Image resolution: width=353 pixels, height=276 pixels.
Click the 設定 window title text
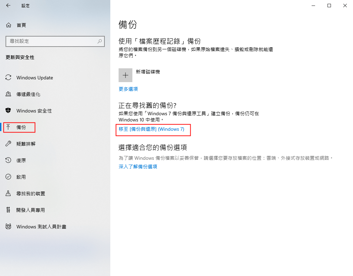pos(26,6)
